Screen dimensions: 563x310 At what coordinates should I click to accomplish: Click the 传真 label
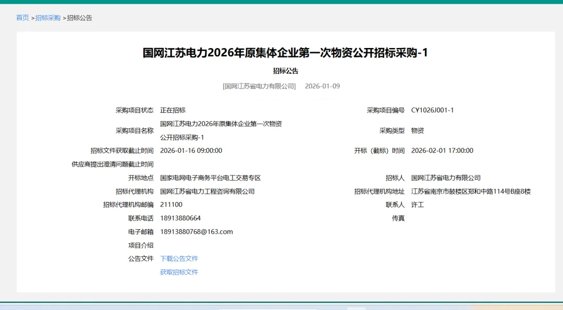pyautogui.click(x=398, y=218)
